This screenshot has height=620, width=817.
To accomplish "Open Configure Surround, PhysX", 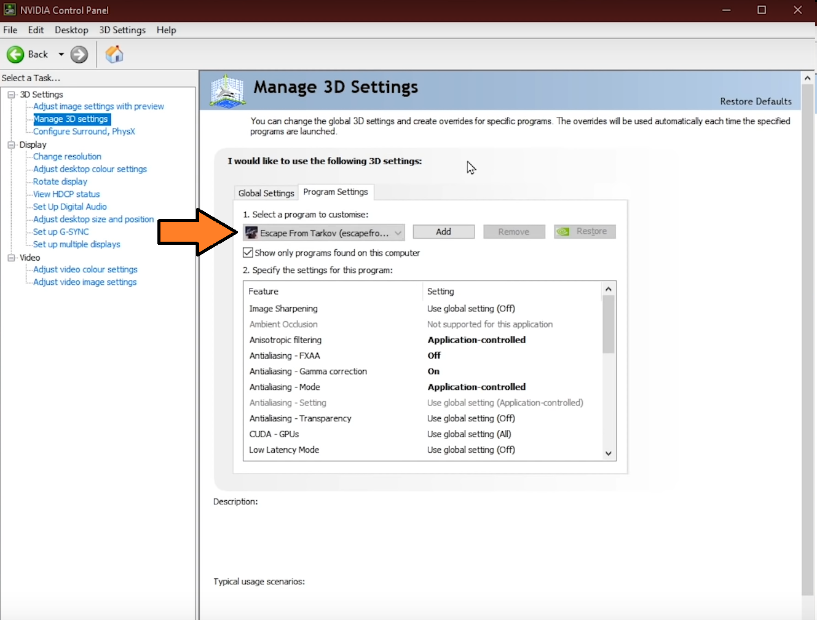I will pyautogui.click(x=84, y=132).
